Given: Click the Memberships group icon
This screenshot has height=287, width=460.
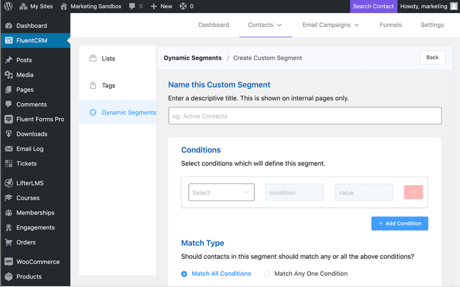Looking at the screenshot, I should (x=9, y=213).
